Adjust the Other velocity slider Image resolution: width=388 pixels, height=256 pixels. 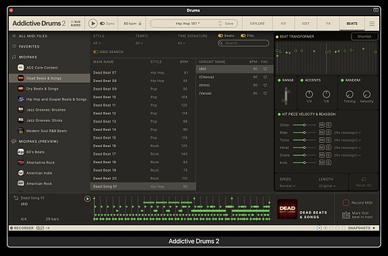(304, 125)
